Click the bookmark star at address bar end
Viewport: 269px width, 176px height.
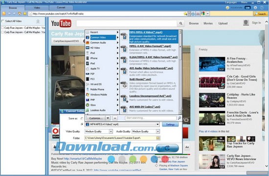click(x=185, y=14)
